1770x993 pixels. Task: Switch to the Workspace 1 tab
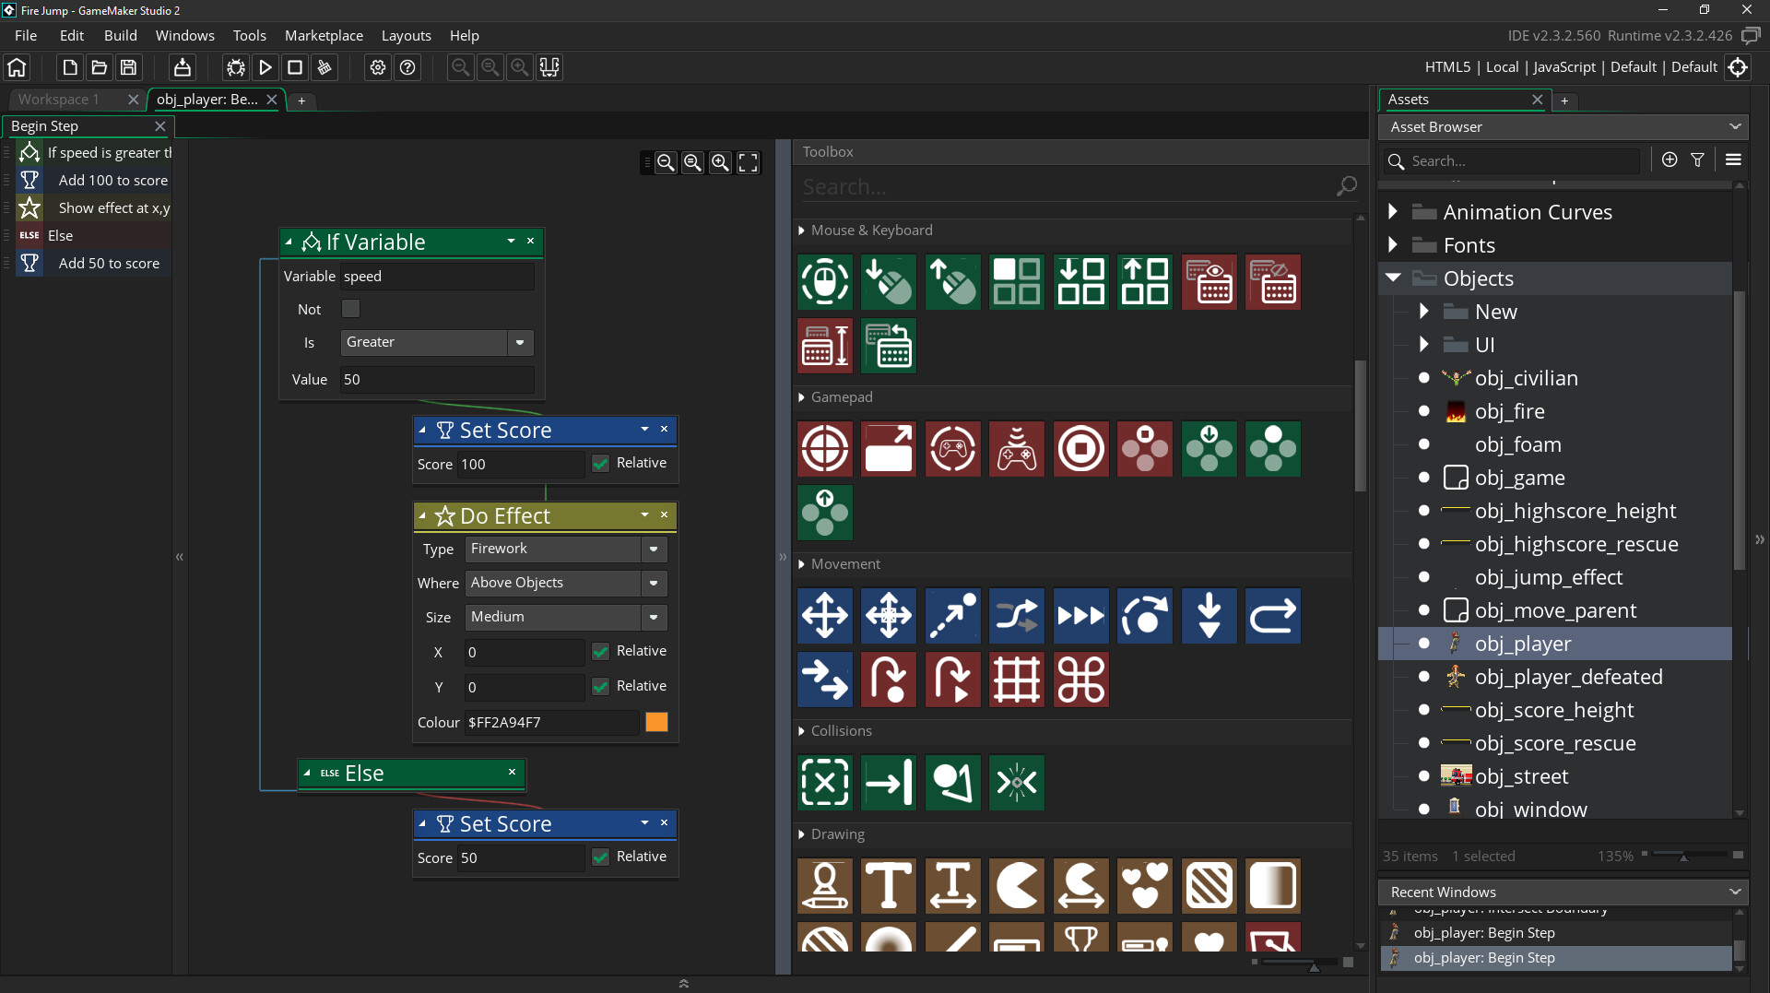(63, 100)
